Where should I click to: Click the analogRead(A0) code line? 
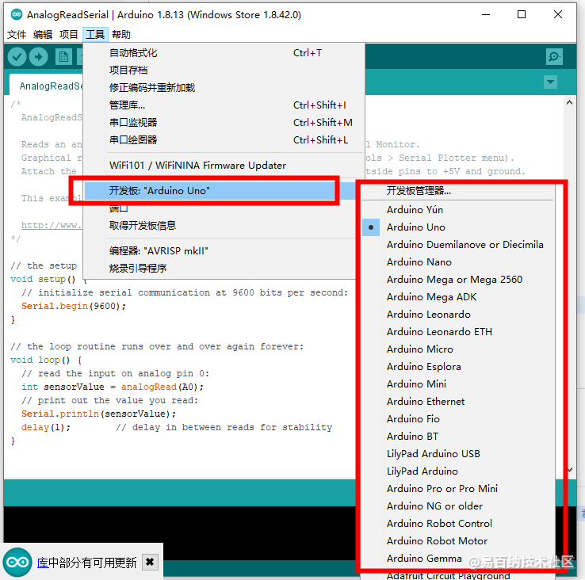113,387
